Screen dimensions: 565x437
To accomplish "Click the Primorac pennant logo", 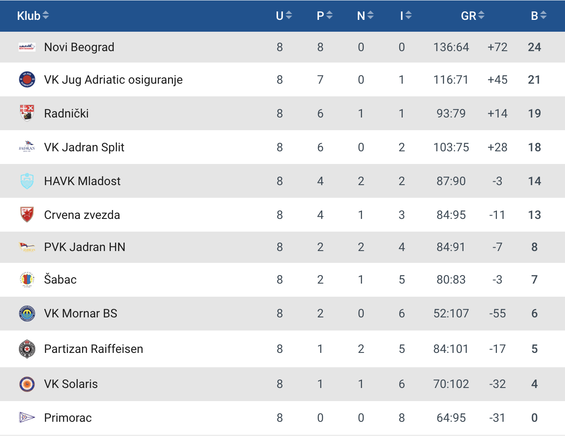I will [27, 418].
